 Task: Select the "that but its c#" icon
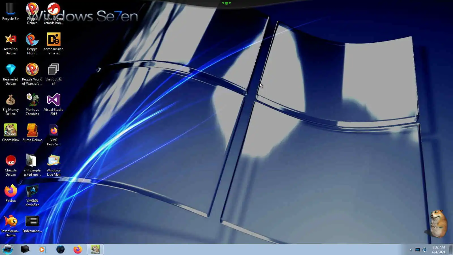54,74
